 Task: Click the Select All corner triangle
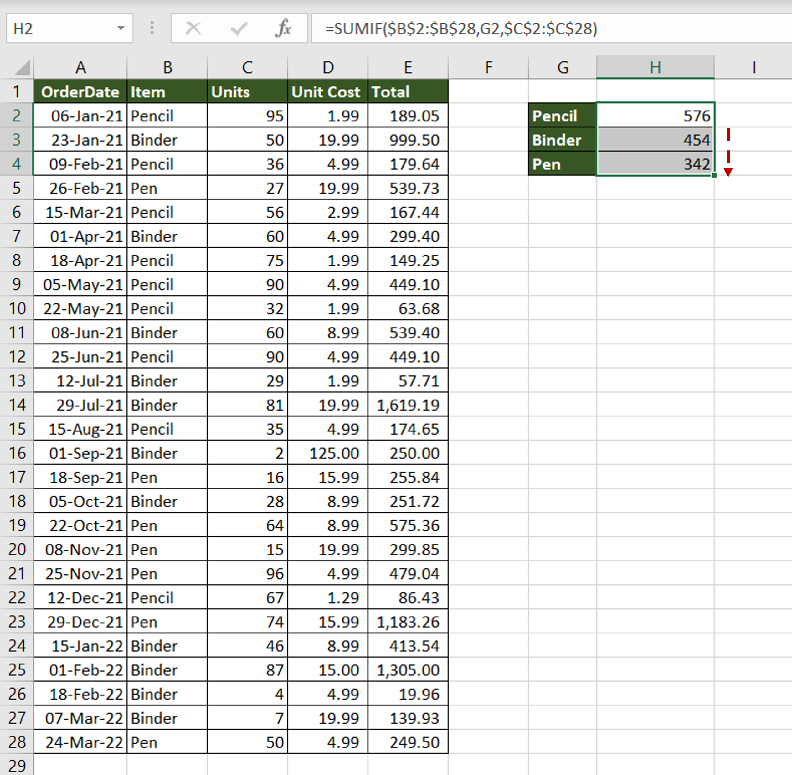click(23, 67)
